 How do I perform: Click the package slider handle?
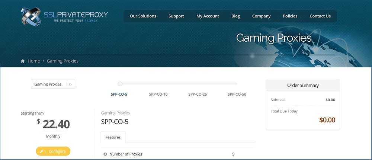click(120, 84)
